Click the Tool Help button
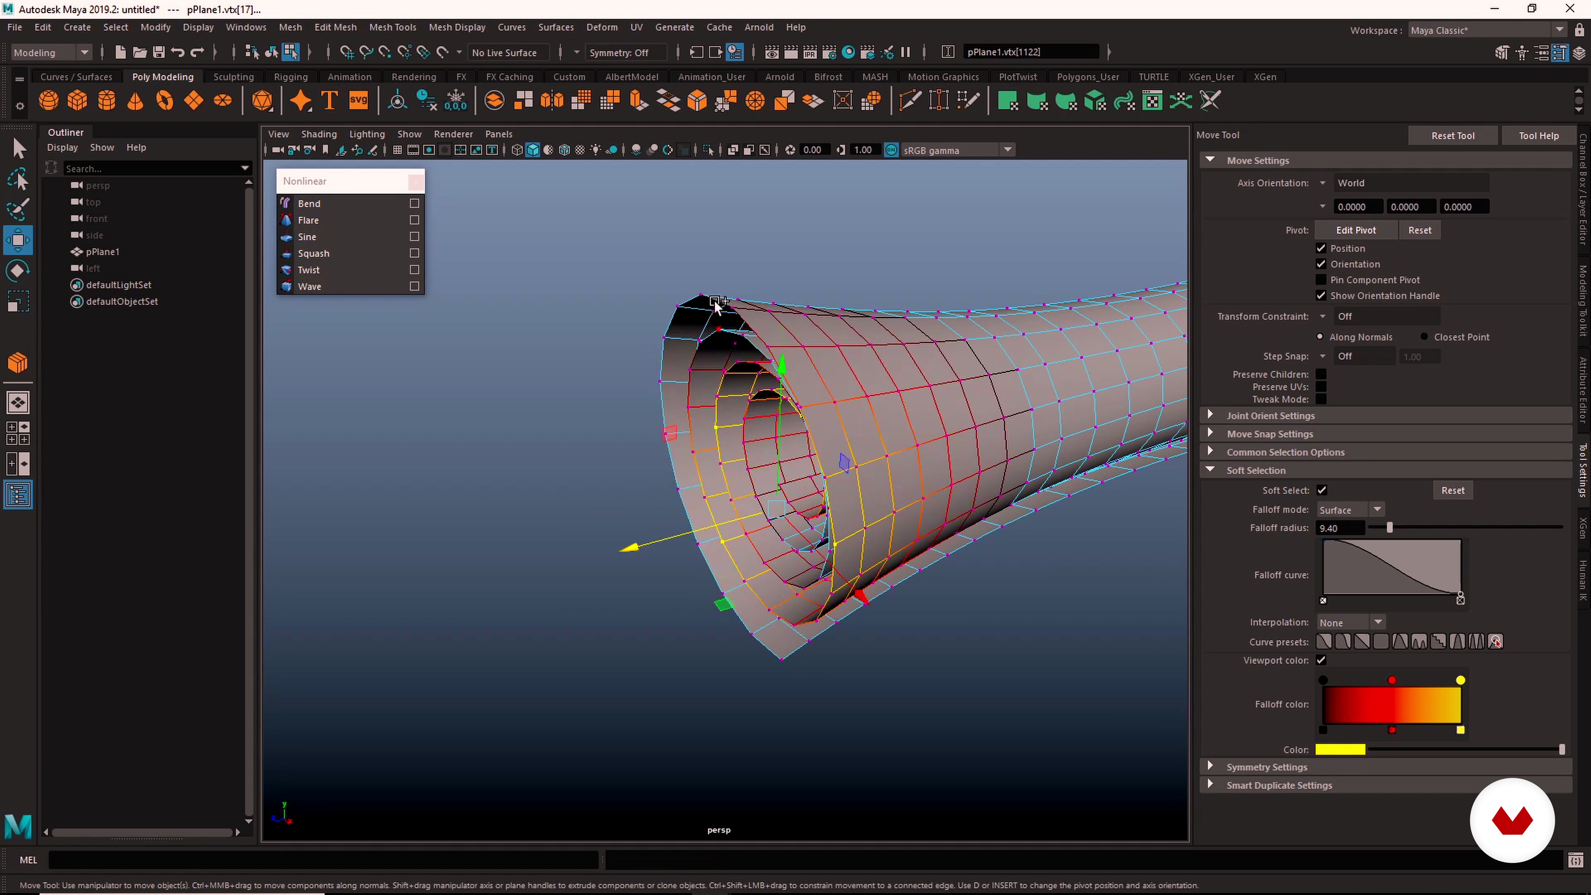The image size is (1591, 895). coord(1538,135)
